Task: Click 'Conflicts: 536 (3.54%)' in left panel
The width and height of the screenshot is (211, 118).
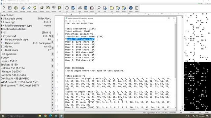Action: (x=13, y=75)
